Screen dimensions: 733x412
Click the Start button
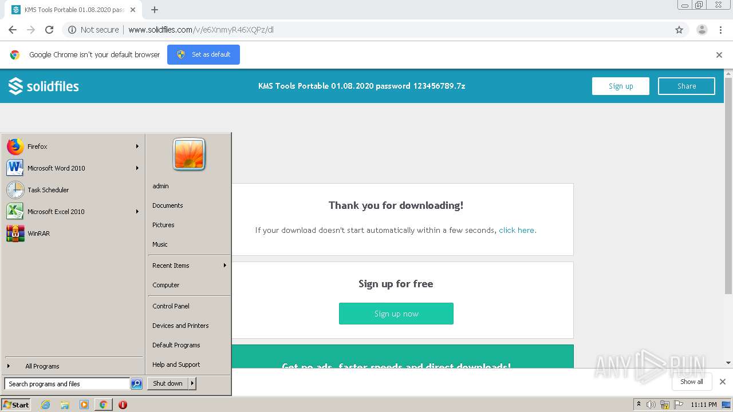click(x=16, y=405)
